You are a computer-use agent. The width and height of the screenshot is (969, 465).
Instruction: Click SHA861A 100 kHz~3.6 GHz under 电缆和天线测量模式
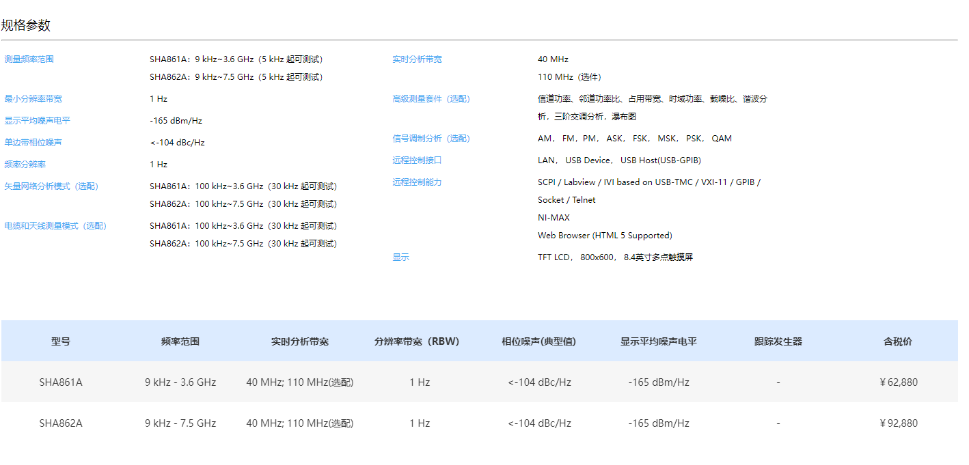243,226
